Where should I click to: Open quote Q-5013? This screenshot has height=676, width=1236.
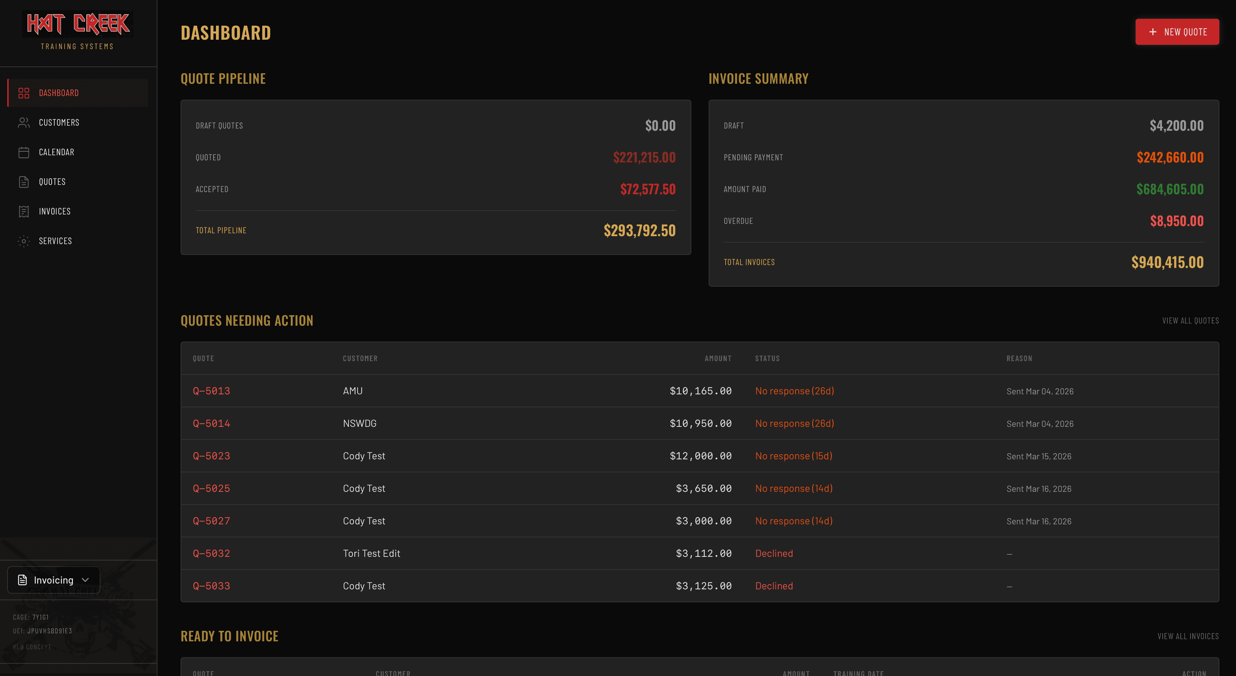(212, 391)
